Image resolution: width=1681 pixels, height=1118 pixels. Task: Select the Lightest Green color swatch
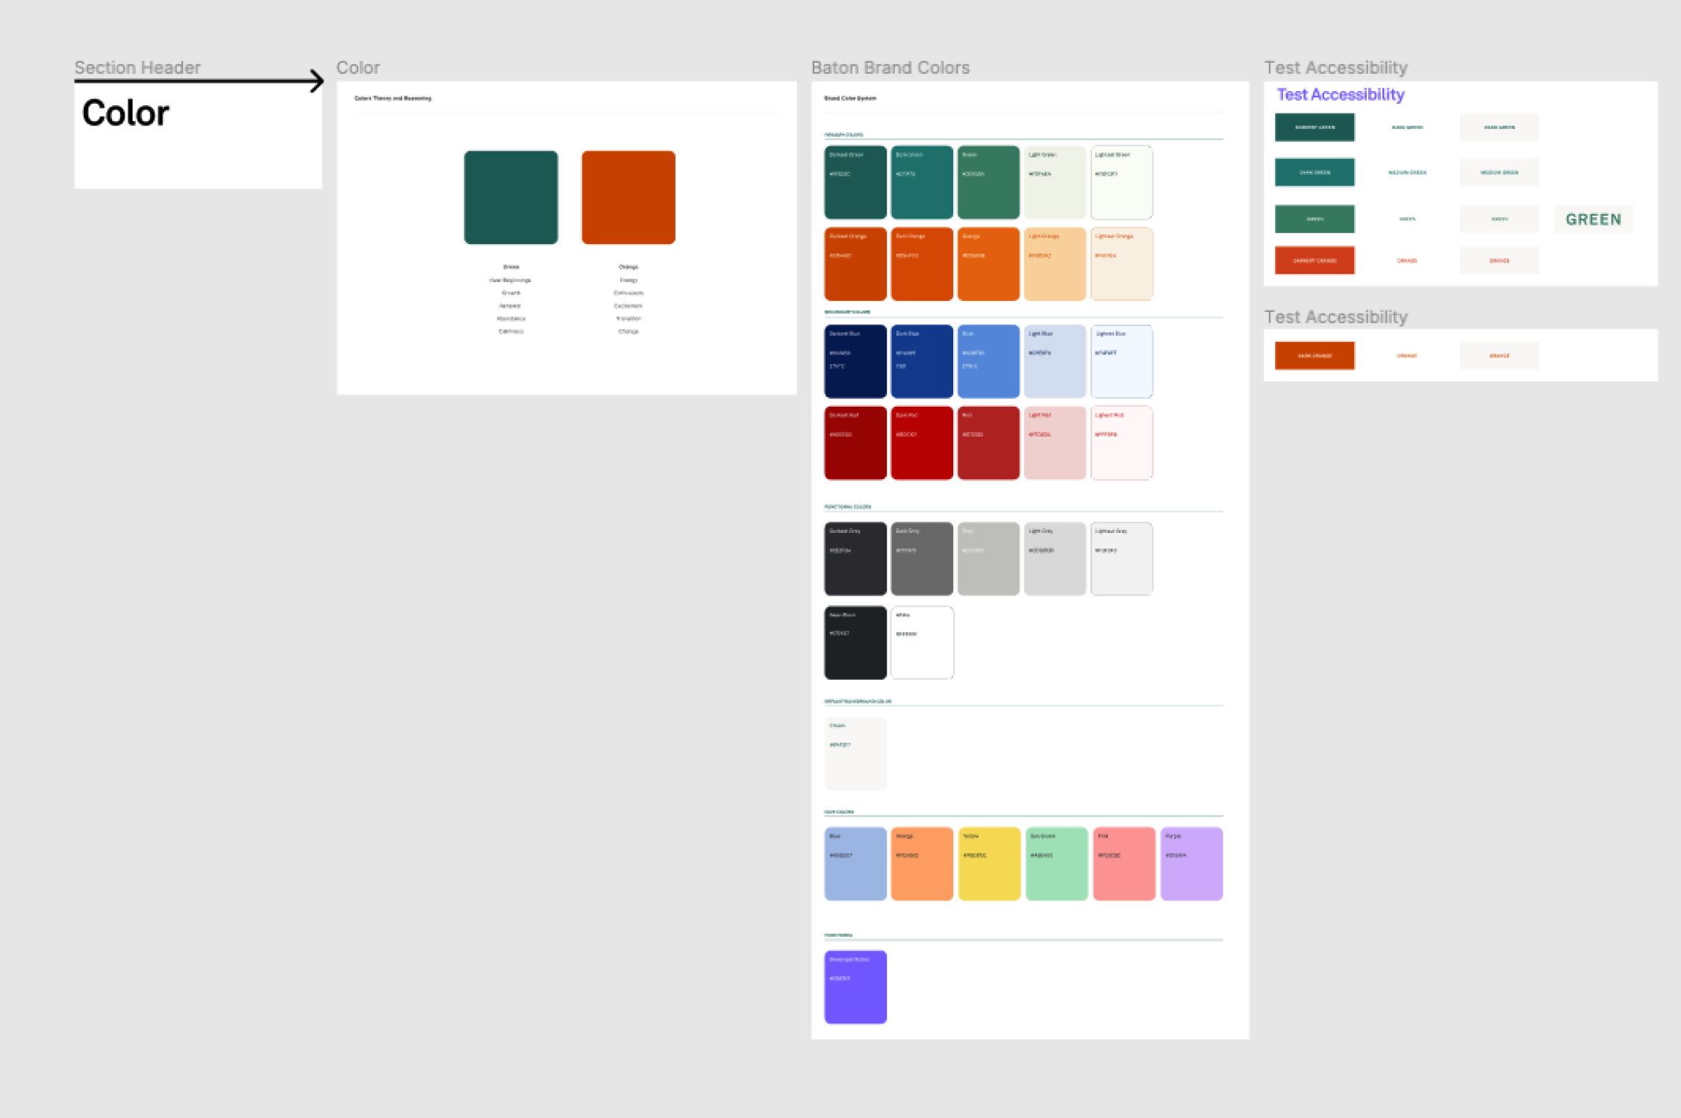tap(1121, 182)
